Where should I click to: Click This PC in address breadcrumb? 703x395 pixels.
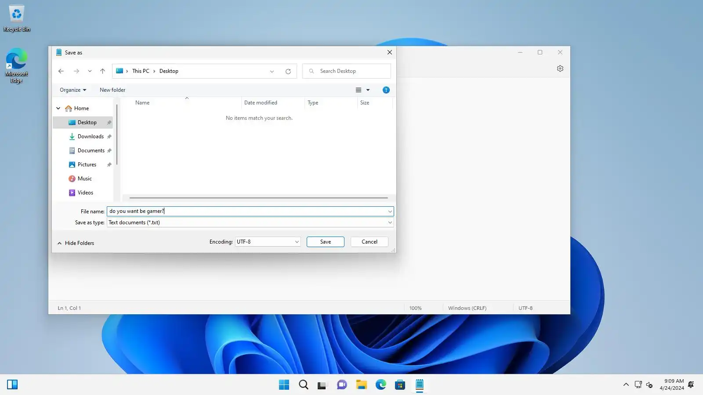pos(141,71)
